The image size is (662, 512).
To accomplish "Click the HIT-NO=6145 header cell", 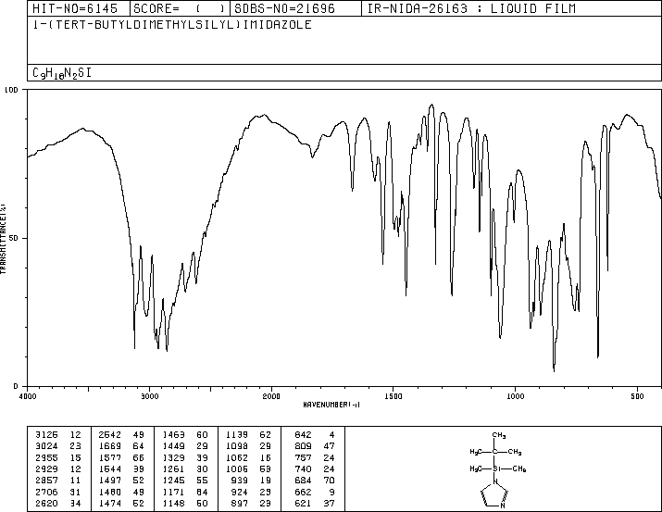I will [75, 8].
